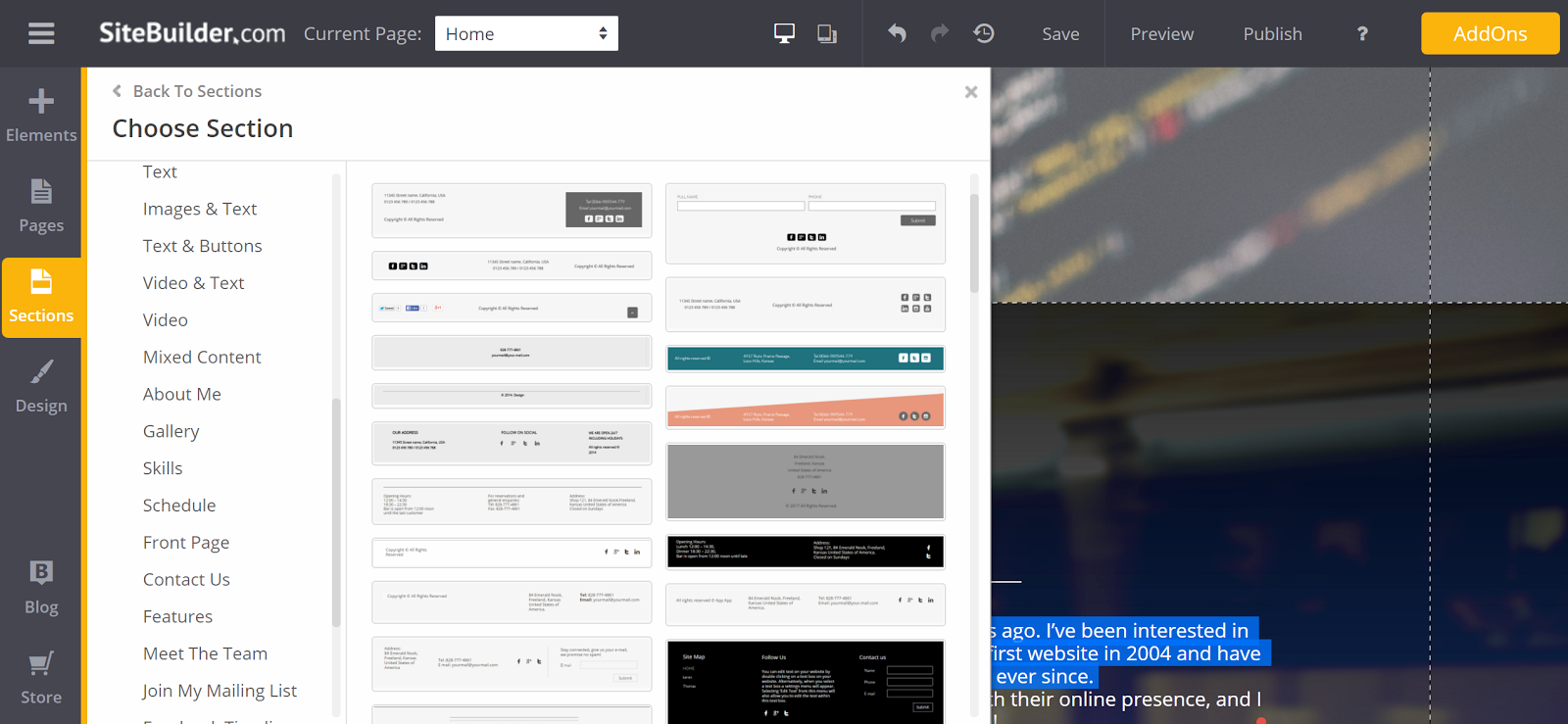Select the Gallery category
The image size is (1568, 724).
tap(171, 431)
